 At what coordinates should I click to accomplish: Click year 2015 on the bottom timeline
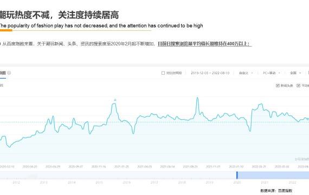(x=99, y=183)
